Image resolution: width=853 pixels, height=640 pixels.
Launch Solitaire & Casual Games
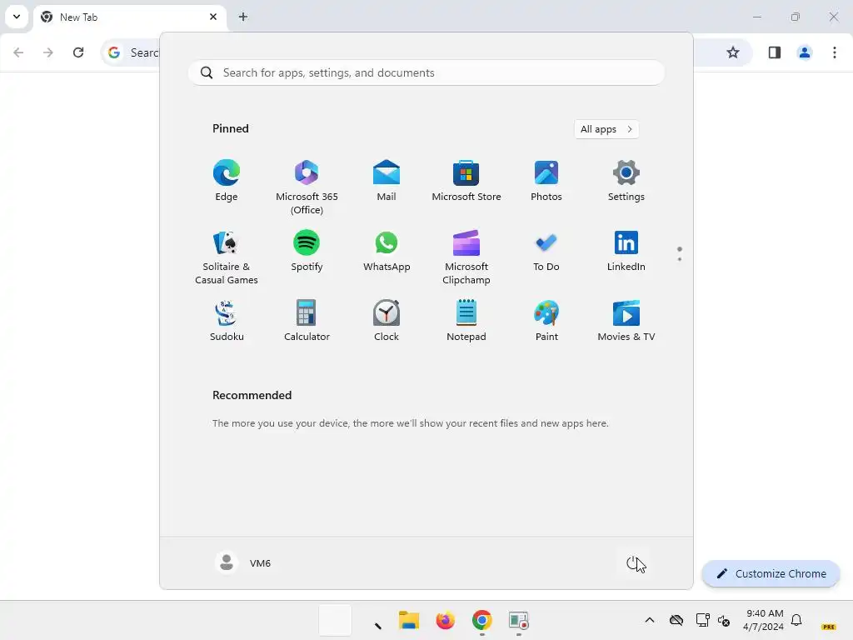point(227,257)
